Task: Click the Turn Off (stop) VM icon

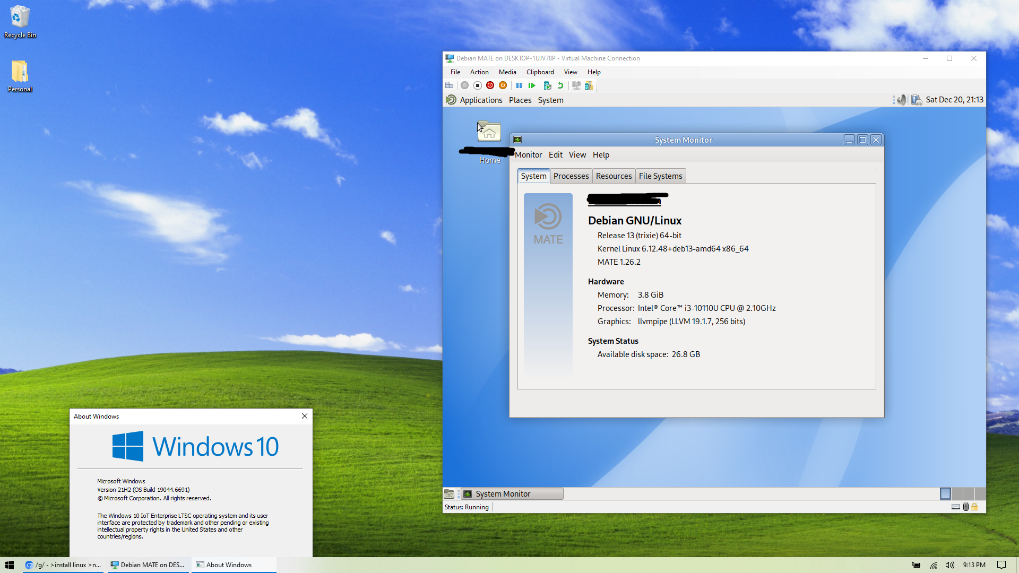Action: point(478,85)
